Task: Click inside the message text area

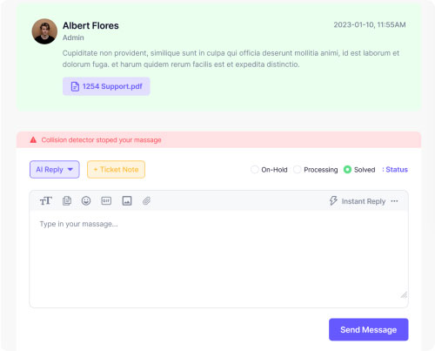Action: pos(218,259)
